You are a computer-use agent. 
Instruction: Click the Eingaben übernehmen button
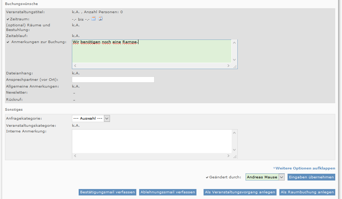(x=311, y=177)
